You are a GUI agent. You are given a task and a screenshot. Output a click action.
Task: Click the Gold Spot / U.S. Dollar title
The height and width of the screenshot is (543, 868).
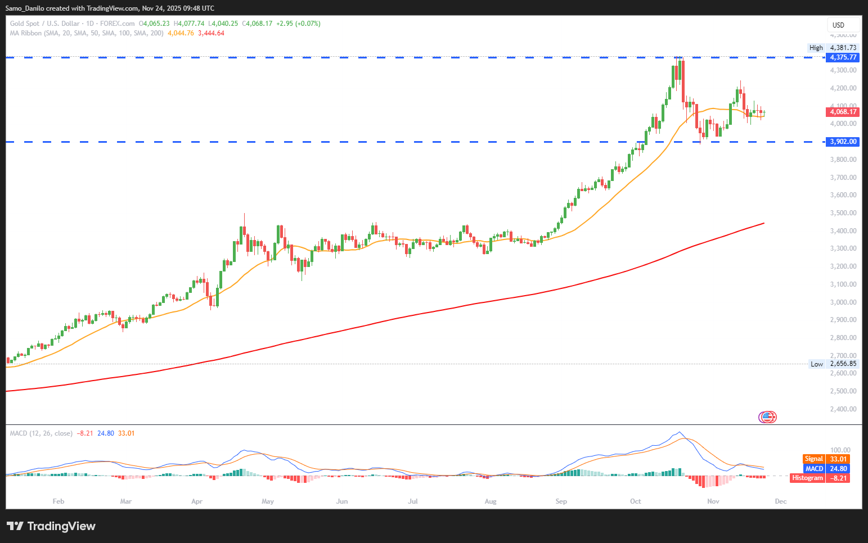point(45,24)
